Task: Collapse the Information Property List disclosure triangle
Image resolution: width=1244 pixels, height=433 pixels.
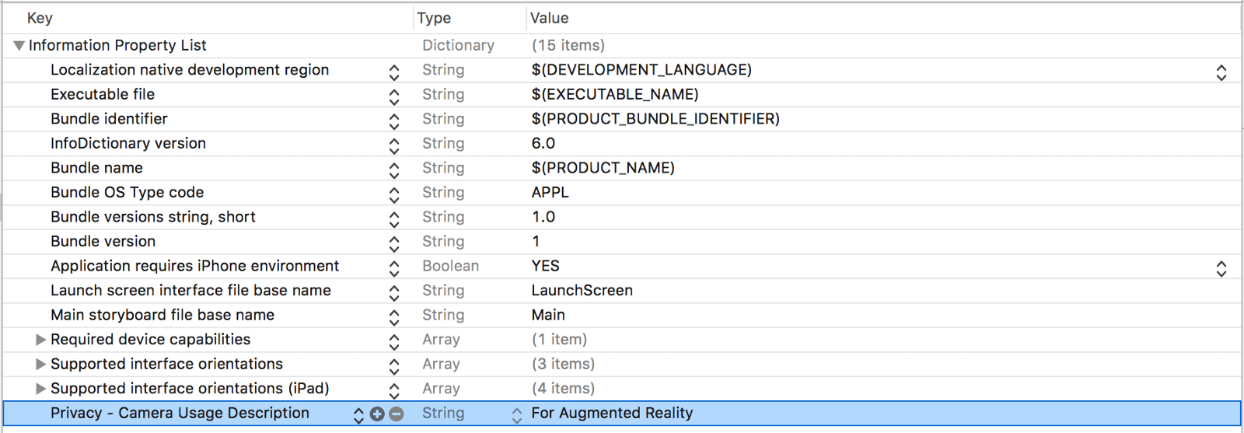Action: [x=19, y=46]
